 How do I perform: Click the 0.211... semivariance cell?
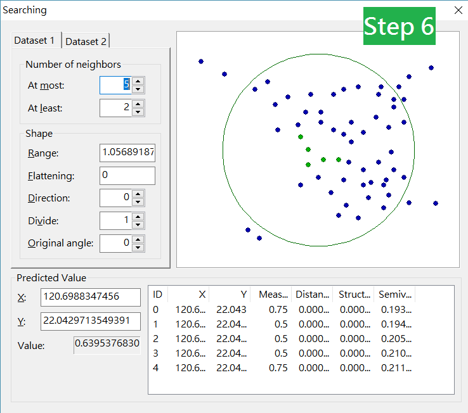(396, 368)
